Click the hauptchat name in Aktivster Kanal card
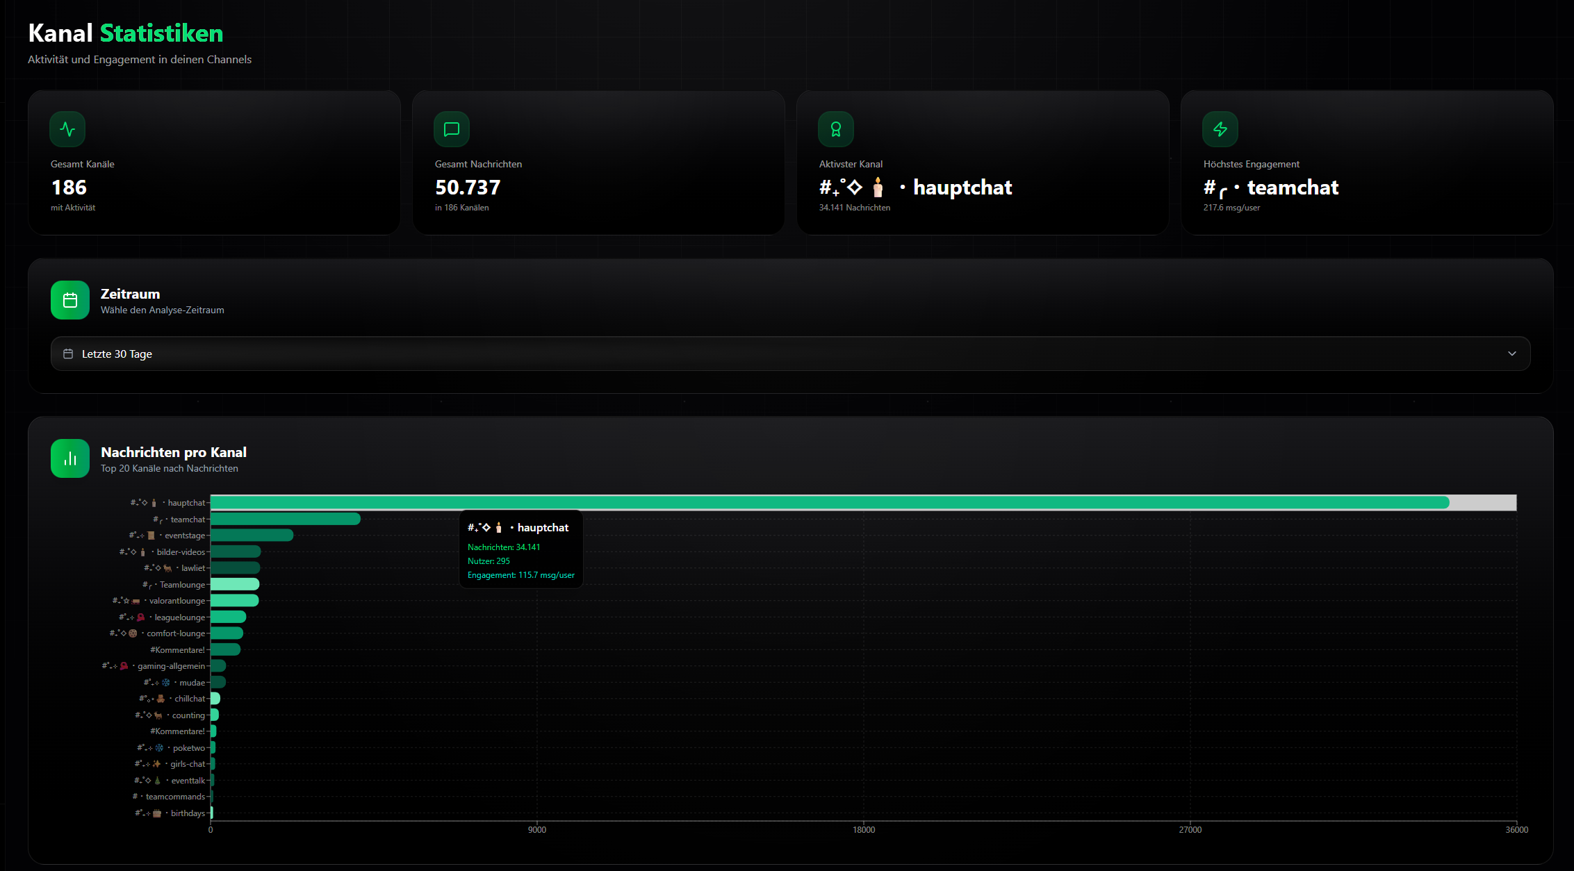 pyautogui.click(x=962, y=188)
